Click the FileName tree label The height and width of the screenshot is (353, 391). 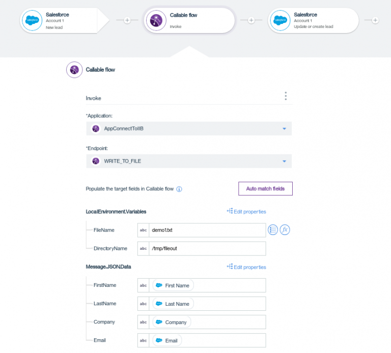coord(104,230)
